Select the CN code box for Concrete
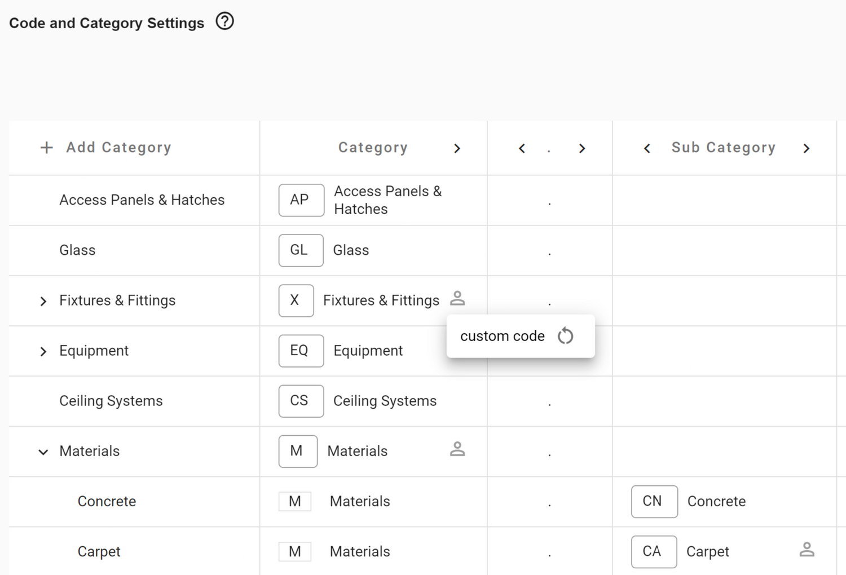The width and height of the screenshot is (846, 575). 654,501
